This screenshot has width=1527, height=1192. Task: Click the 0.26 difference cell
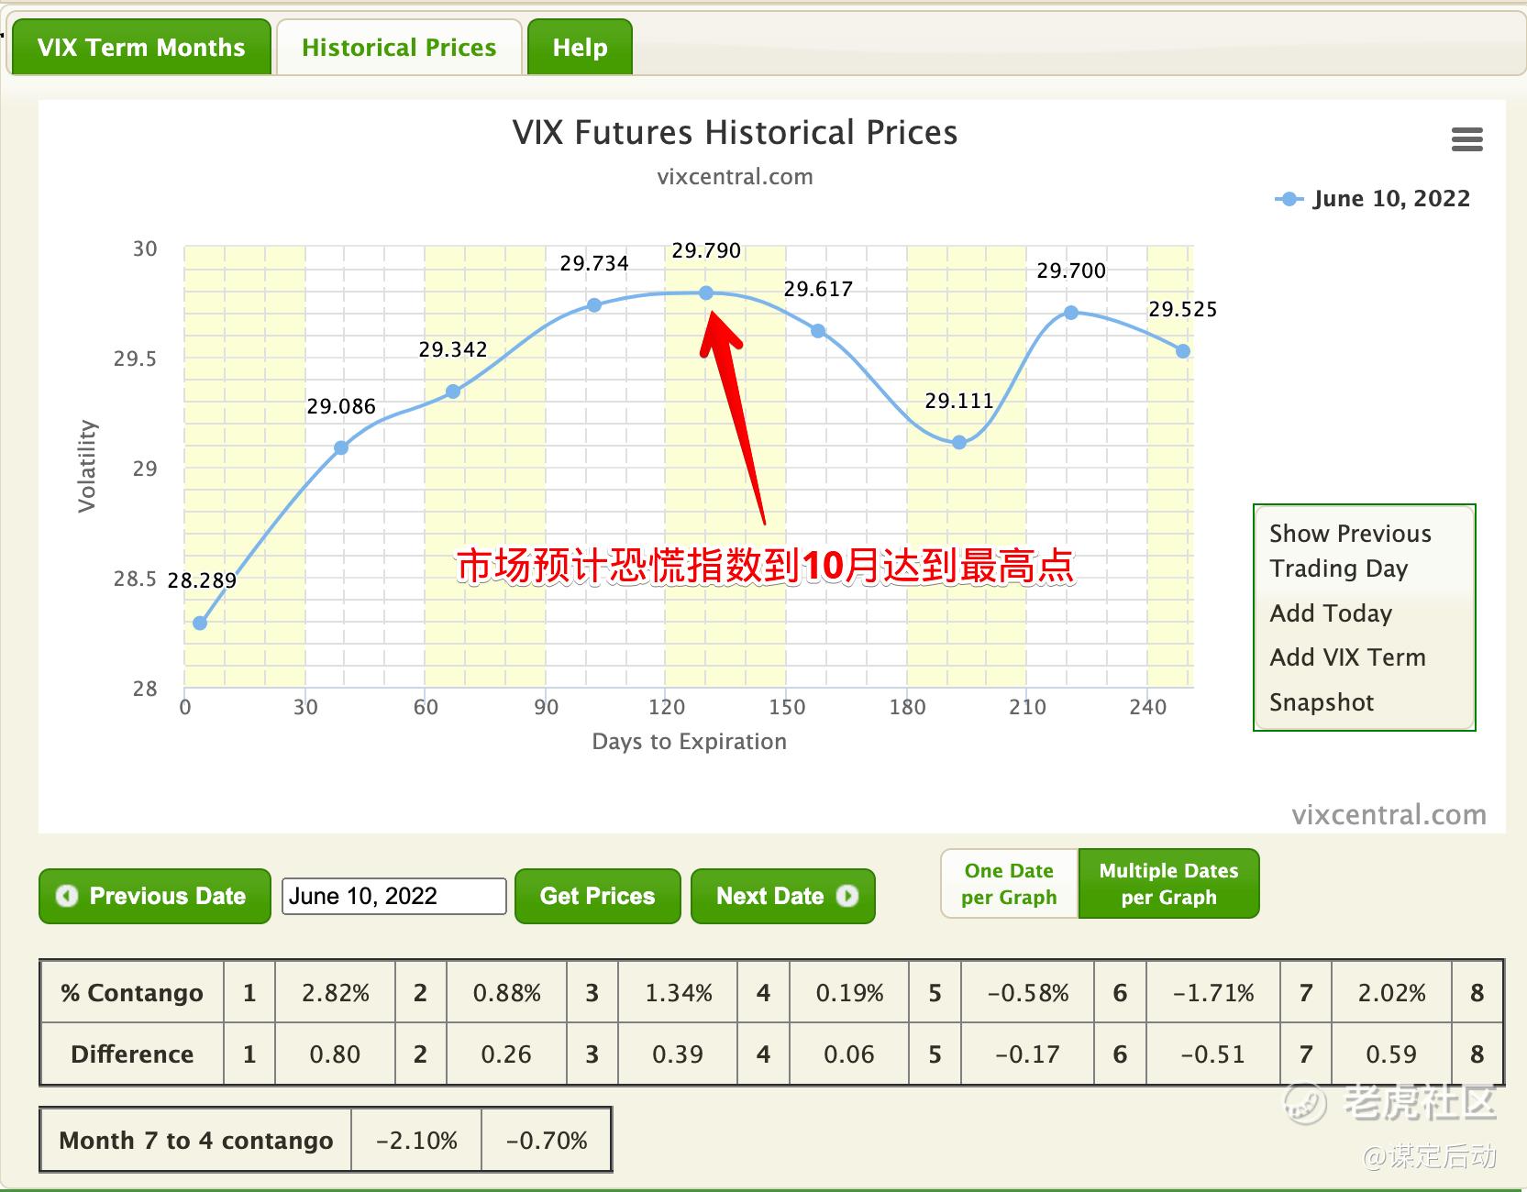506,1054
